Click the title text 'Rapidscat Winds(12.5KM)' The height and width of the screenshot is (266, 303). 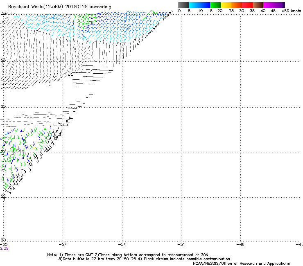point(36,7)
